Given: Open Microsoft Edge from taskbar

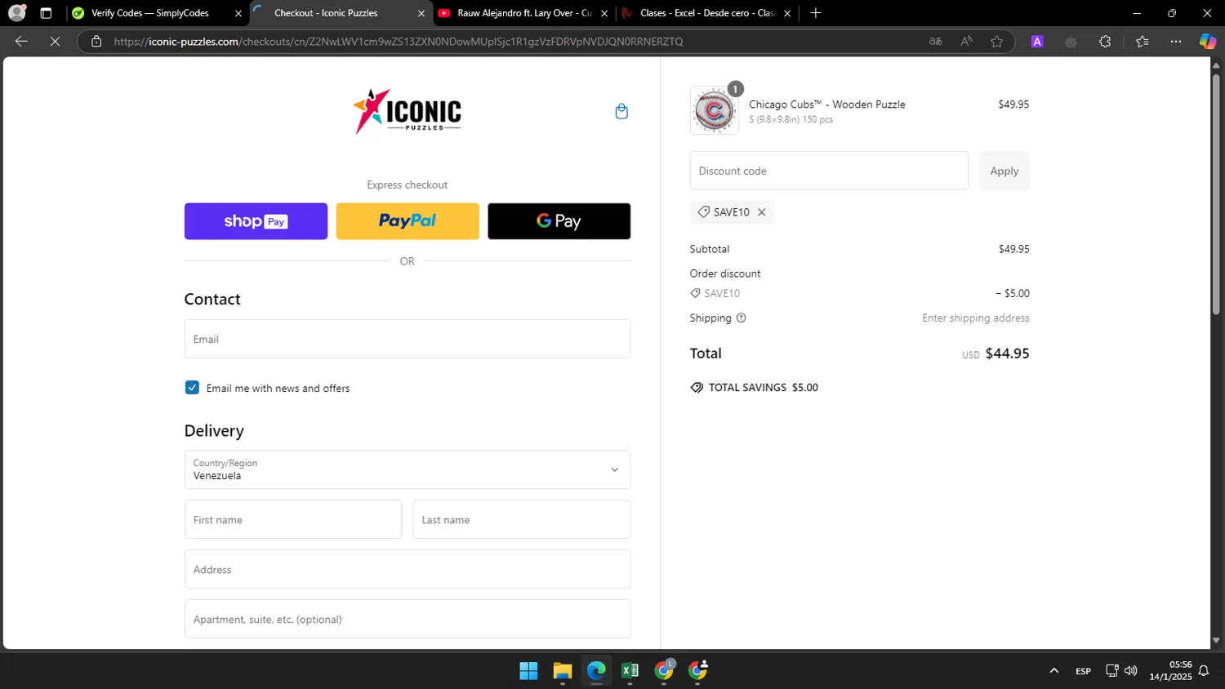Looking at the screenshot, I should click(x=596, y=671).
